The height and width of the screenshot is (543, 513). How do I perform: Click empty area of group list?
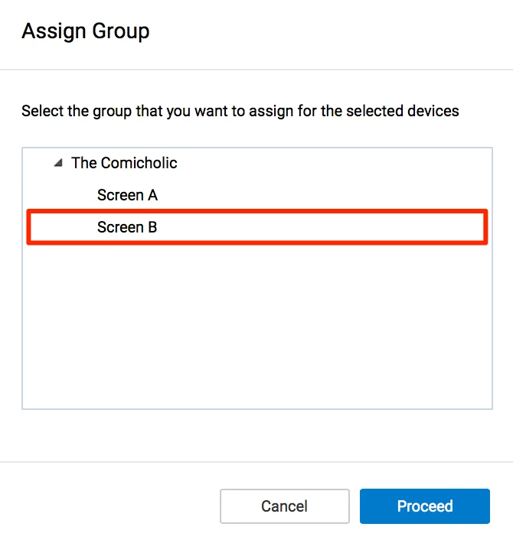(256, 329)
